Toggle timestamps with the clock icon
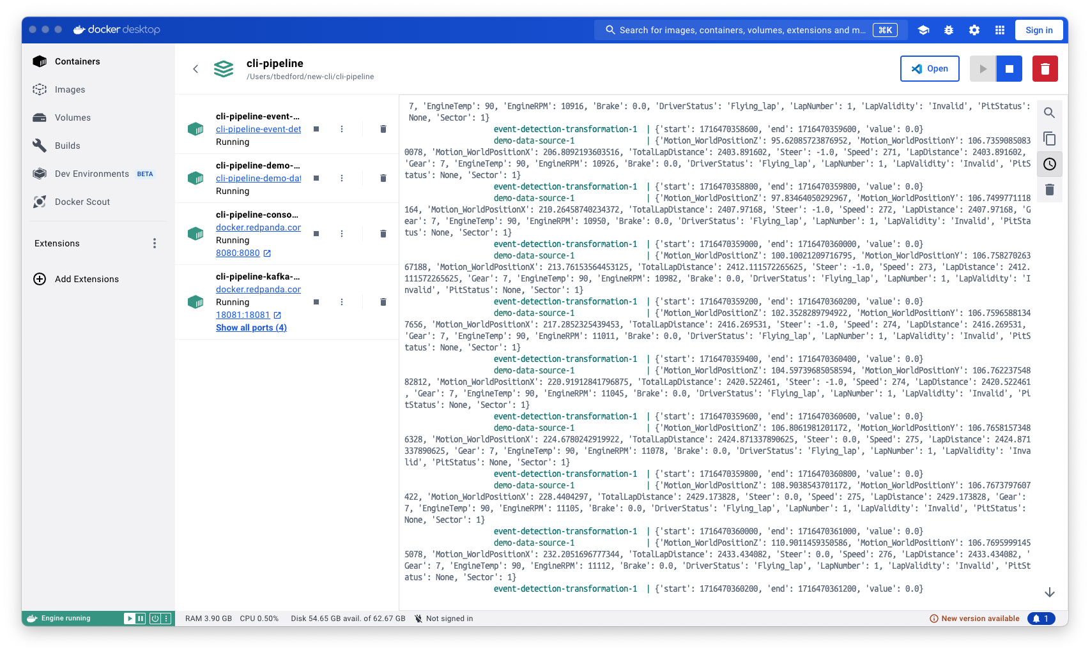This screenshot has height=653, width=1090. (x=1049, y=164)
